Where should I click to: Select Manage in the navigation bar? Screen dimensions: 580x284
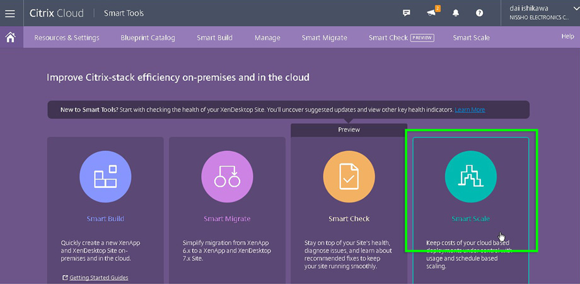click(x=267, y=38)
